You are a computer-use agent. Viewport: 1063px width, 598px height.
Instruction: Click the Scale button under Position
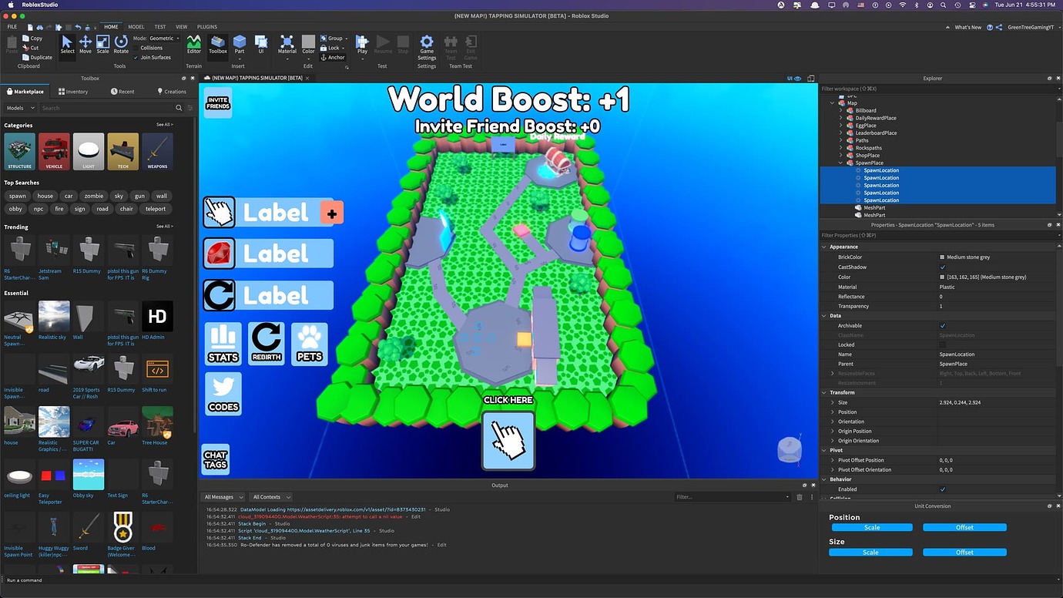[871, 527]
